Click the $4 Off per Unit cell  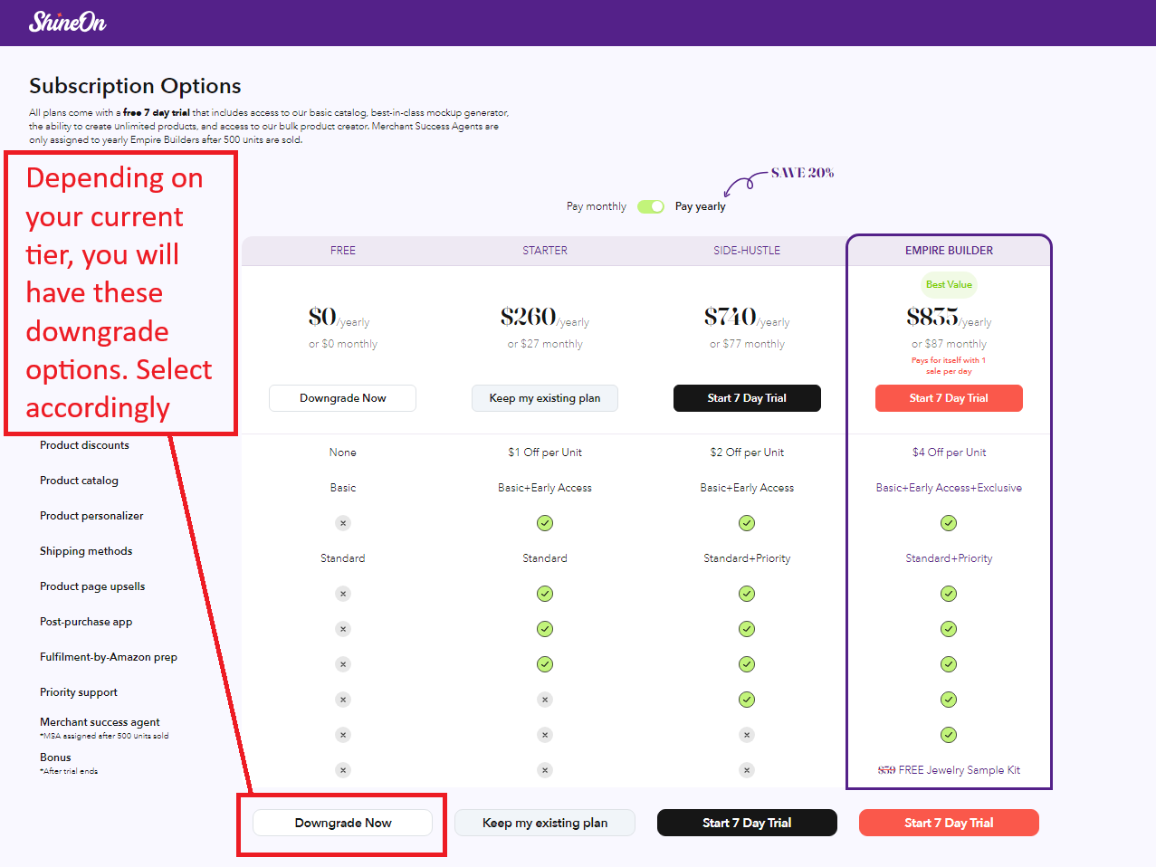point(949,453)
